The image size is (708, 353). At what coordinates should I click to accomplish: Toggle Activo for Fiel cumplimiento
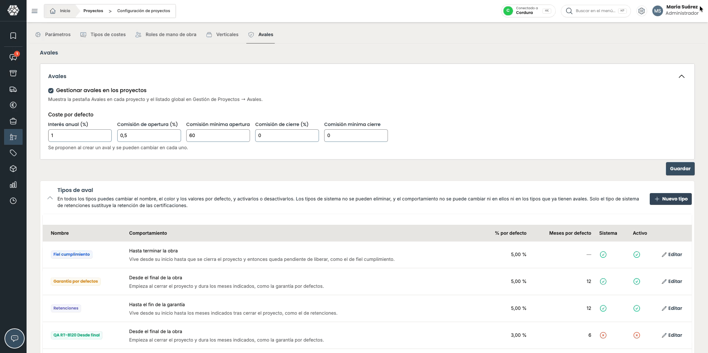(x=636, y=255)
